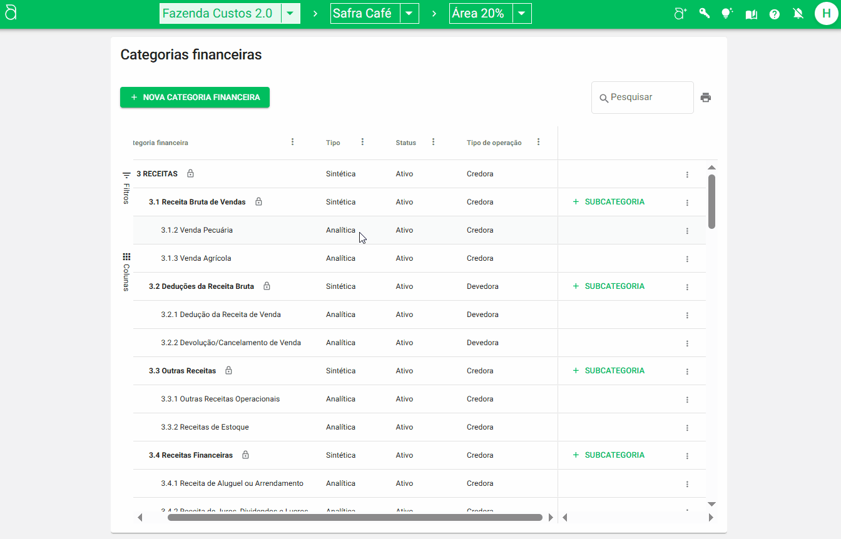This screenshot has height=539, width=841.
Task: Expand the Safra Café dropdown
Action: point(409,14)
